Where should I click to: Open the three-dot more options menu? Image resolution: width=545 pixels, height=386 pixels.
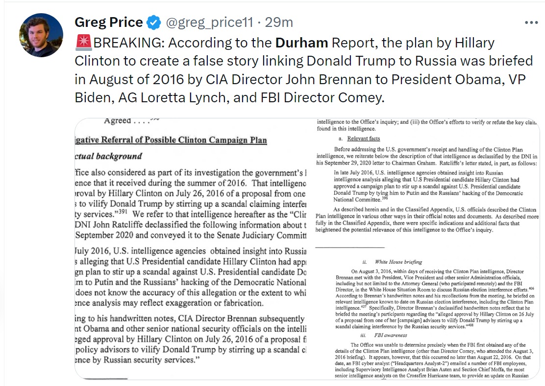[531, 23]
